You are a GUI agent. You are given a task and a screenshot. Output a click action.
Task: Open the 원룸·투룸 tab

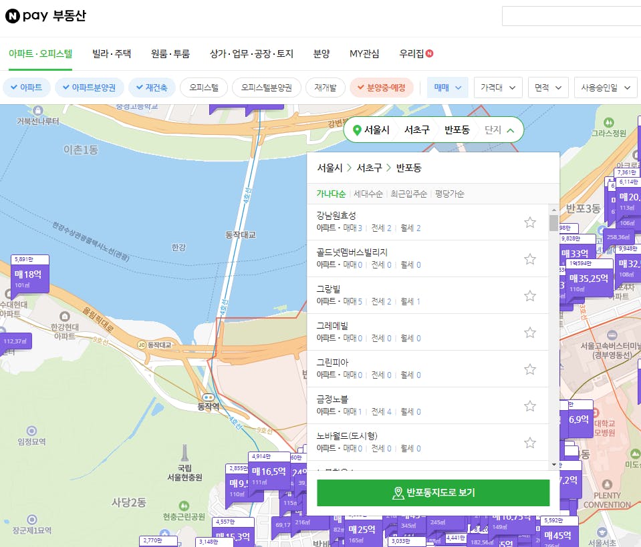pyautogui.click(x=170, y=53)
